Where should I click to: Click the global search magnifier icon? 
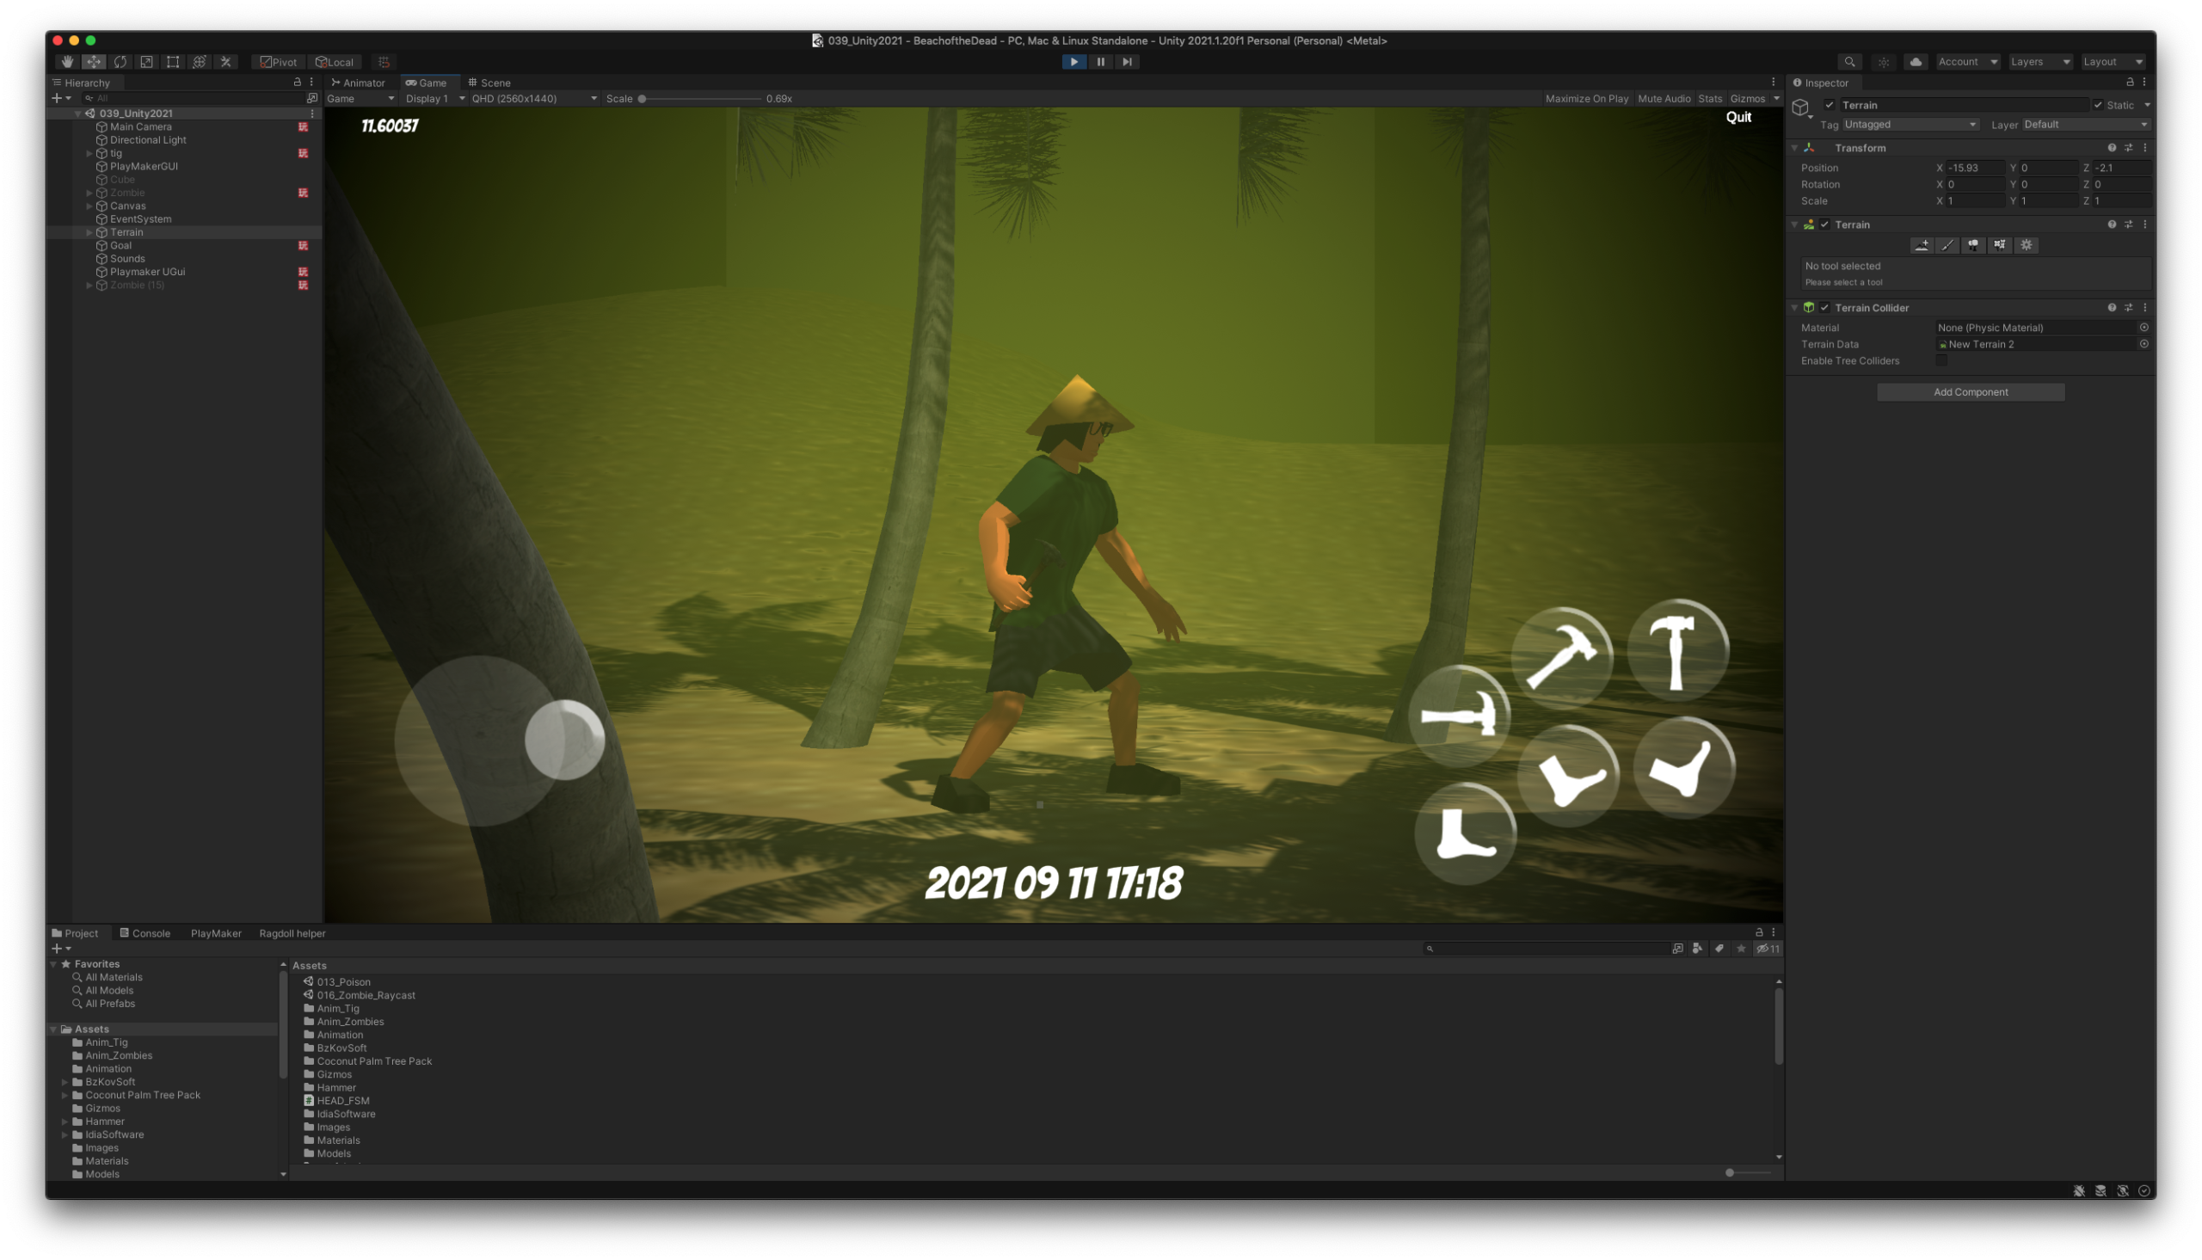1849,61
